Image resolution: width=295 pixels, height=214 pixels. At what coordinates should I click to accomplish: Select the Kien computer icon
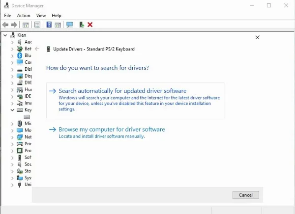click(x=12, y=35)
